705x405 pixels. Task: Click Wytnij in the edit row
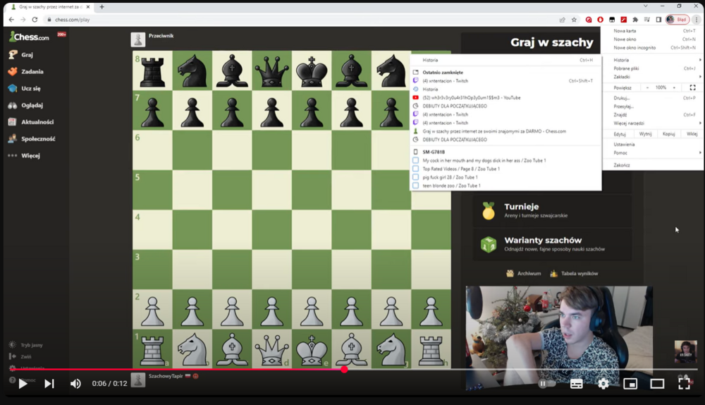645,134
